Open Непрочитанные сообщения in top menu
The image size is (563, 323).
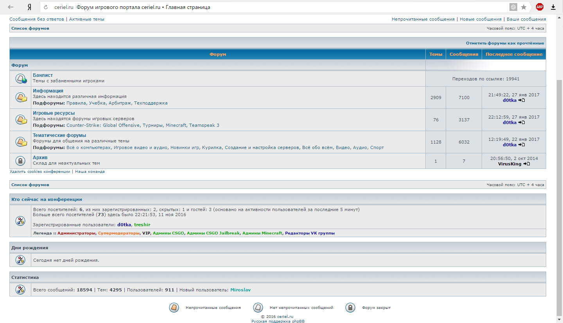pos(423,19)
